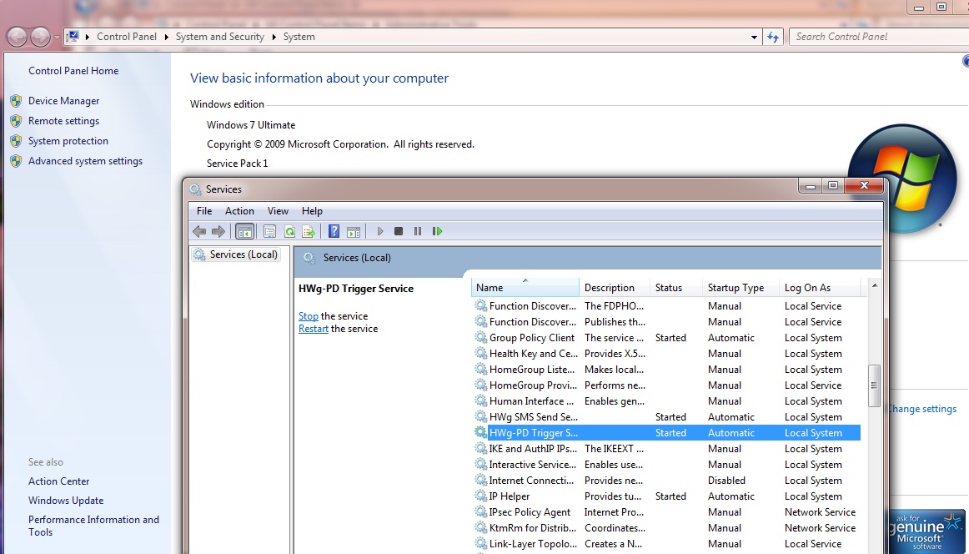Click the Restart Service icon
Screen dimensions: 969x554
tap(438, 231)
